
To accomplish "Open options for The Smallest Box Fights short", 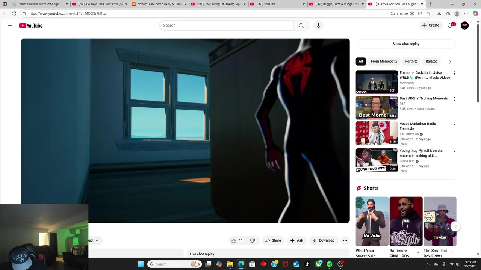I will 452,253.
